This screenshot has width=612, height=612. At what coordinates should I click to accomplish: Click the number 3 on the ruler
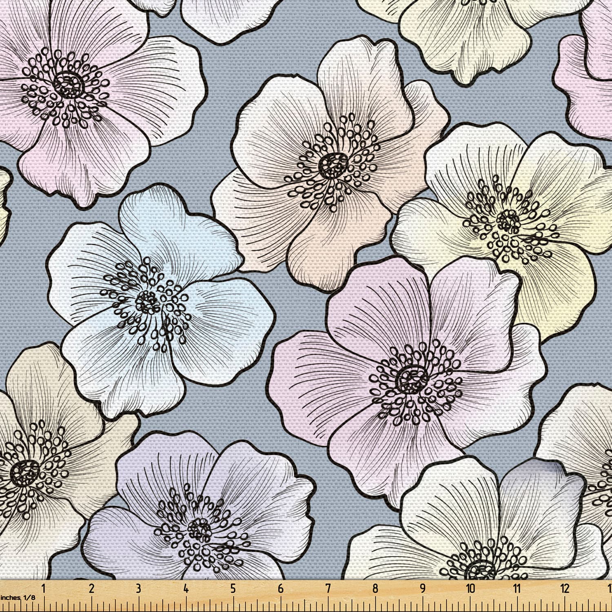[138, 589]
